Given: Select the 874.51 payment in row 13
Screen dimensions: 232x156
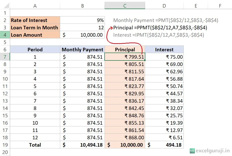Looking at the screenshot, I should (82, 101).
